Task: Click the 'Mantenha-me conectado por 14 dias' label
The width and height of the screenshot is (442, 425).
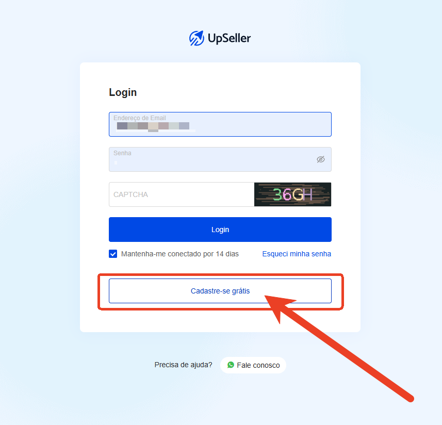Action: (180, 254)
